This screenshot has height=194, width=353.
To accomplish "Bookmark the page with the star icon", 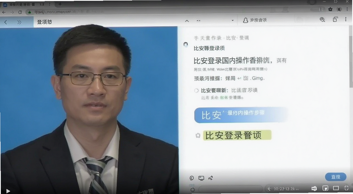I will 330,9.
